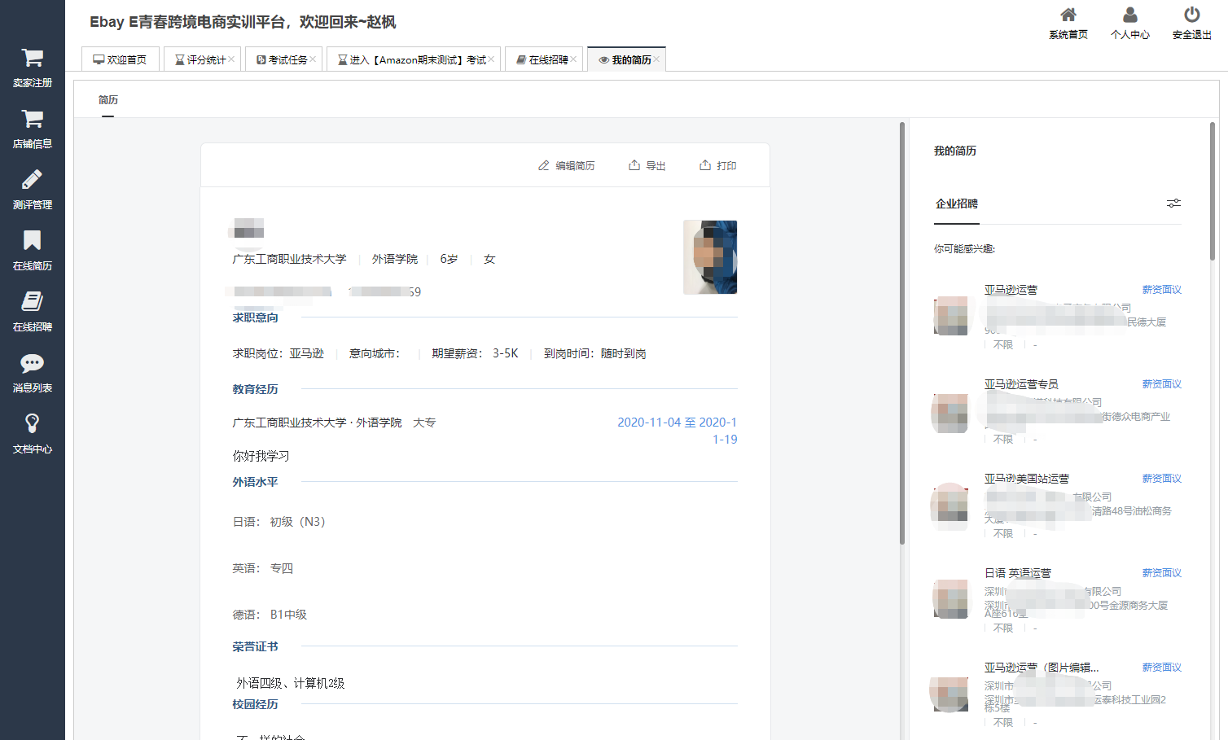1228x740 pixels.
Task: Switch to Amazon期末测试 考试 tab
Action: (x=412, y=59)
